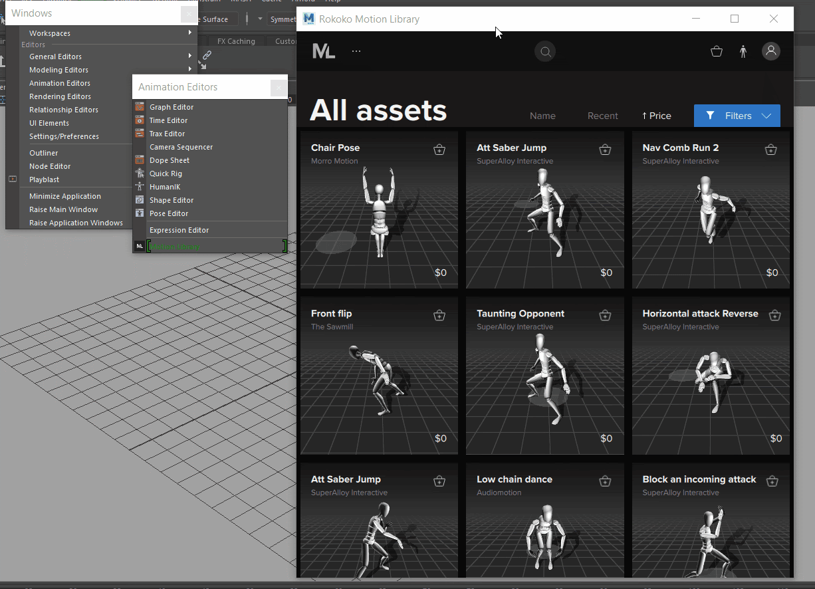Click Audiomotion author name
The width and height of the screenshot is (815, 589).
click(x=499, y=493)
